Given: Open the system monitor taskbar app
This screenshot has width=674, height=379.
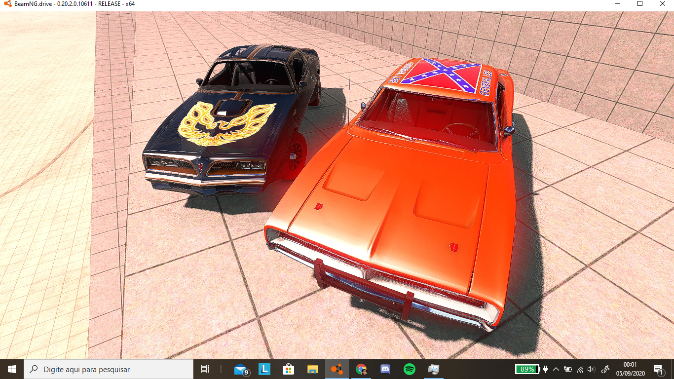Looking at the screenshot, I should pyautogui.click(x=434, y=369).
